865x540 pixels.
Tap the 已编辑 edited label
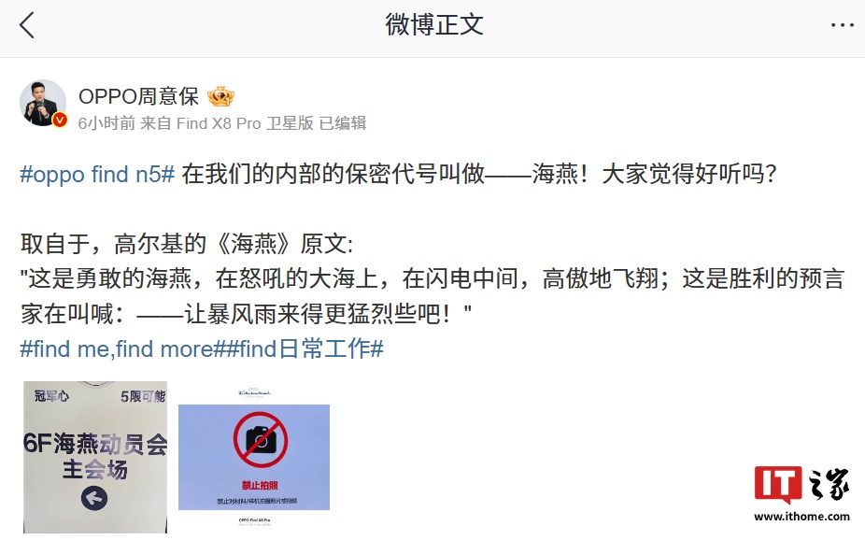point(343,123)
